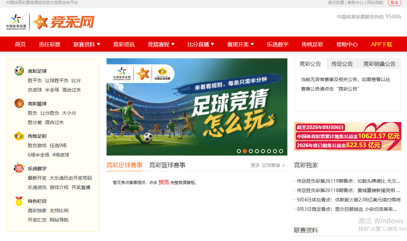Open APP下载 in the navigation bar
The image size is (407, 241).
[x=382, y=44]
